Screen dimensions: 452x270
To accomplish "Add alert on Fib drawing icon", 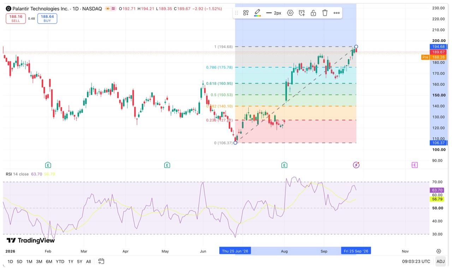I will point(302,13).
